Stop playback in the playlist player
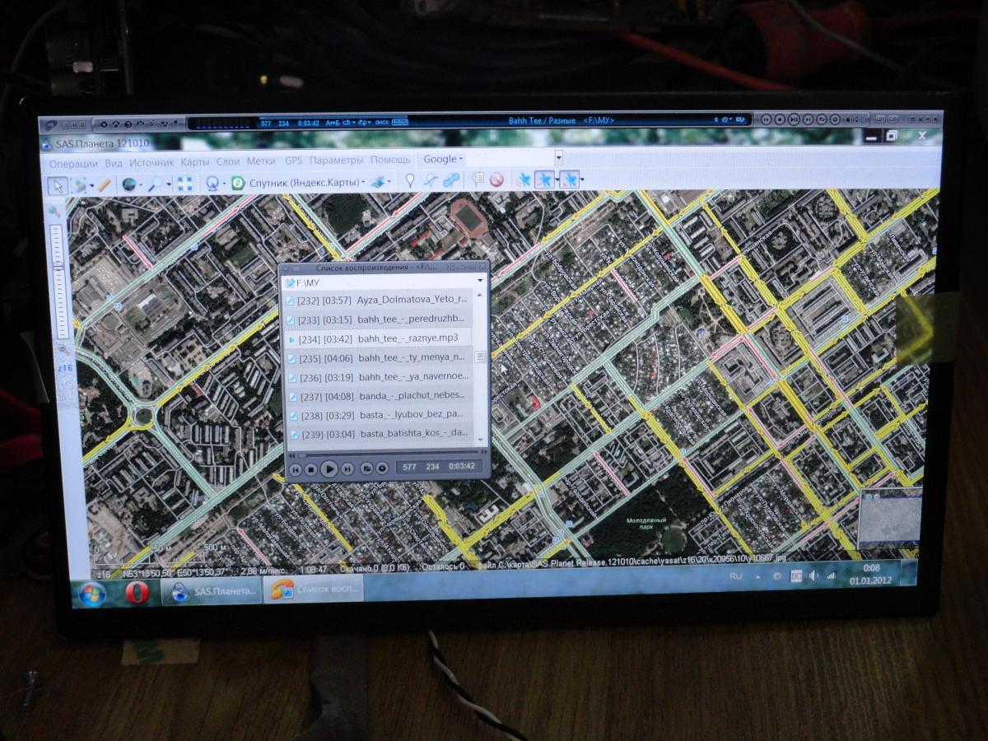The image size is (988, 741). coord(311,468)
